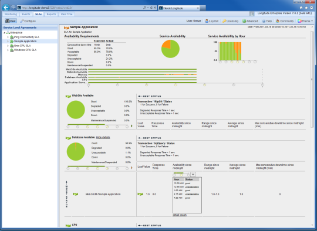Click the Unix CPU SLA tree icon
Image resolution: width=317 pixels, height=231 pixels.
(12, 46)
